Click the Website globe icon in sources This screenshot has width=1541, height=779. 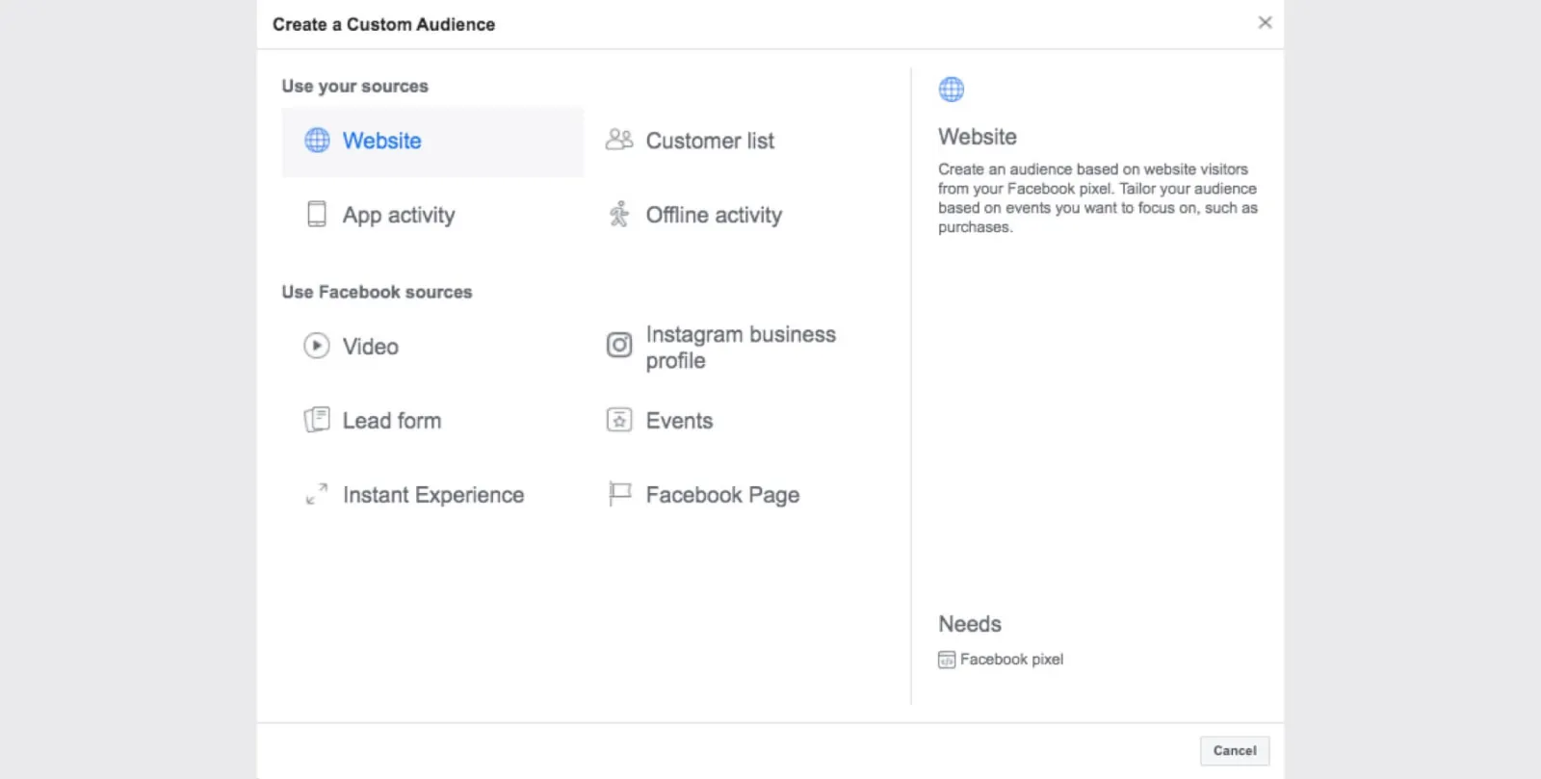pyautogui.click(x=317, y=141)
